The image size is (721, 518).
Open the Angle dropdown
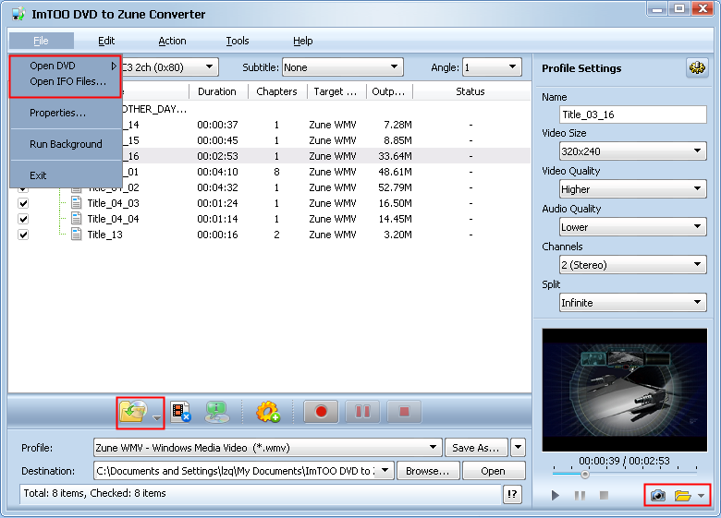pyautogui.click(x=492, y=67)
